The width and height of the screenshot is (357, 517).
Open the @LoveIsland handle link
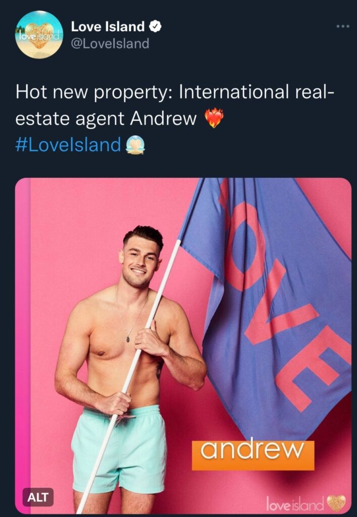(x=110, y=43)
